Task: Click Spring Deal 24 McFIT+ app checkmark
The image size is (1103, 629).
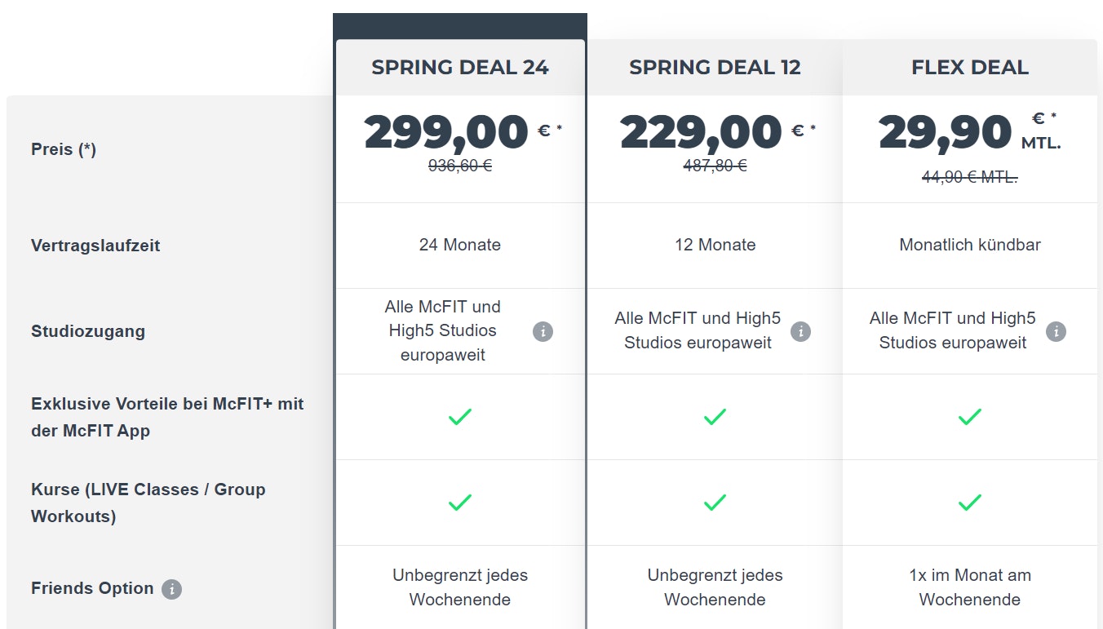Action: (x=460, y=417)
